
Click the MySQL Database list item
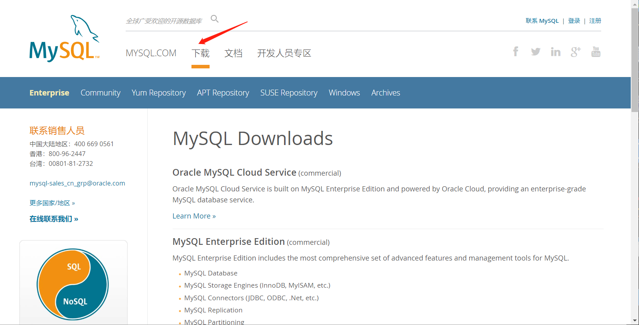click(x=211, y=273)
